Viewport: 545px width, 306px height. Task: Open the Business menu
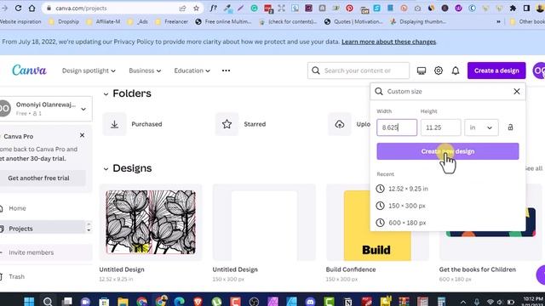click(145, 71)
